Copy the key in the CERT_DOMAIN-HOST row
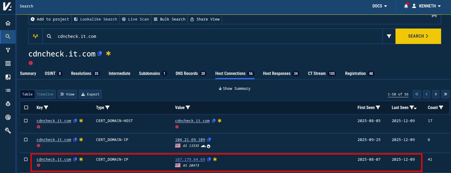Viewport: 451px width, 173px height. point(75,120)
